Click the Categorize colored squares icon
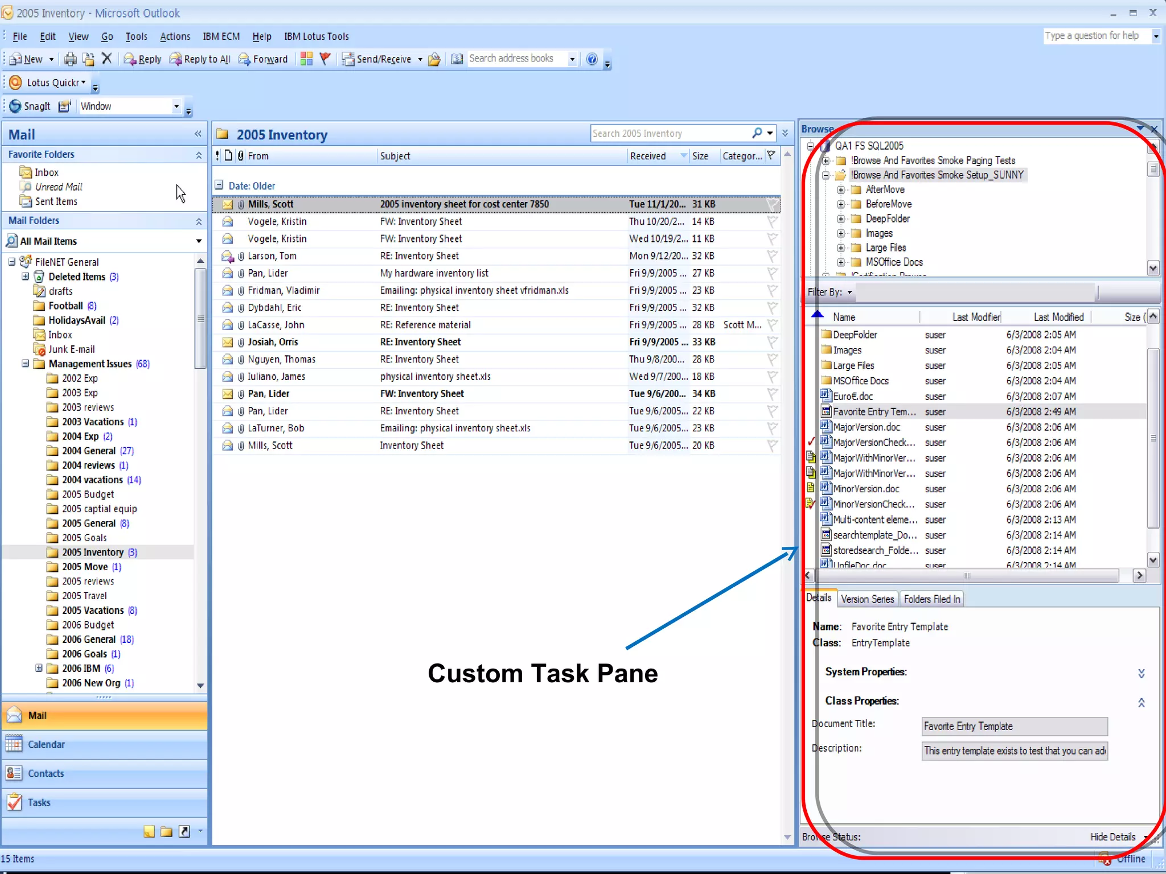The image size is (1166, 874). point(306,59)
